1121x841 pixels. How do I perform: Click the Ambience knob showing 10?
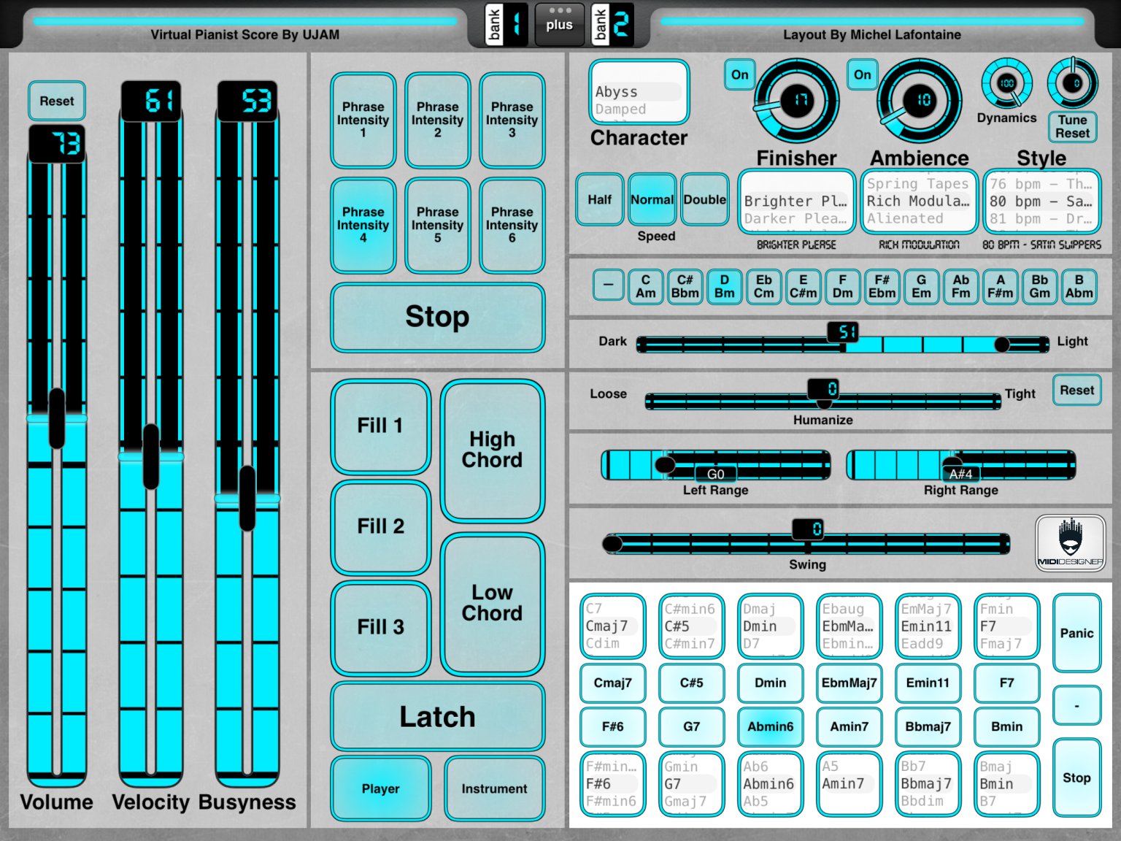920,101
